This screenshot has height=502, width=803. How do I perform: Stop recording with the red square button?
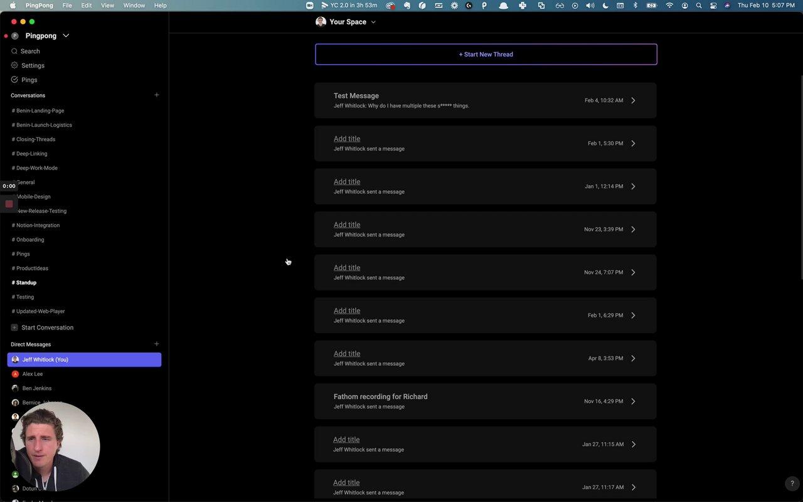click(x=9, y=204)
